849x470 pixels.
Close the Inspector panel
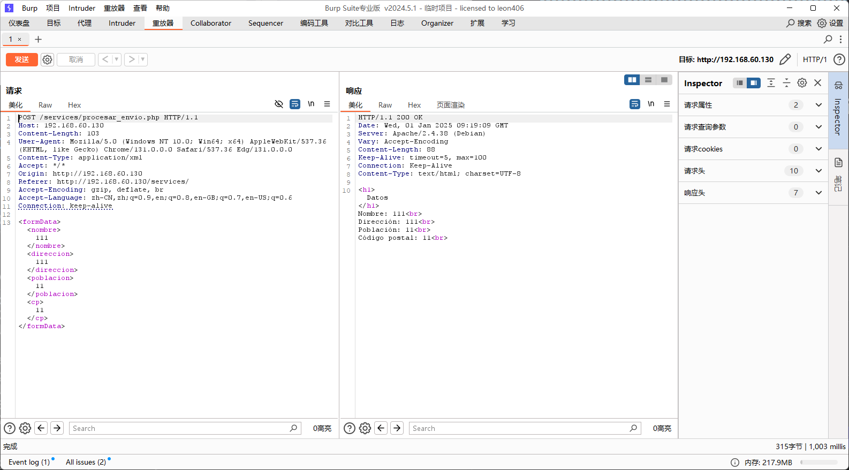tap(817, 83)
